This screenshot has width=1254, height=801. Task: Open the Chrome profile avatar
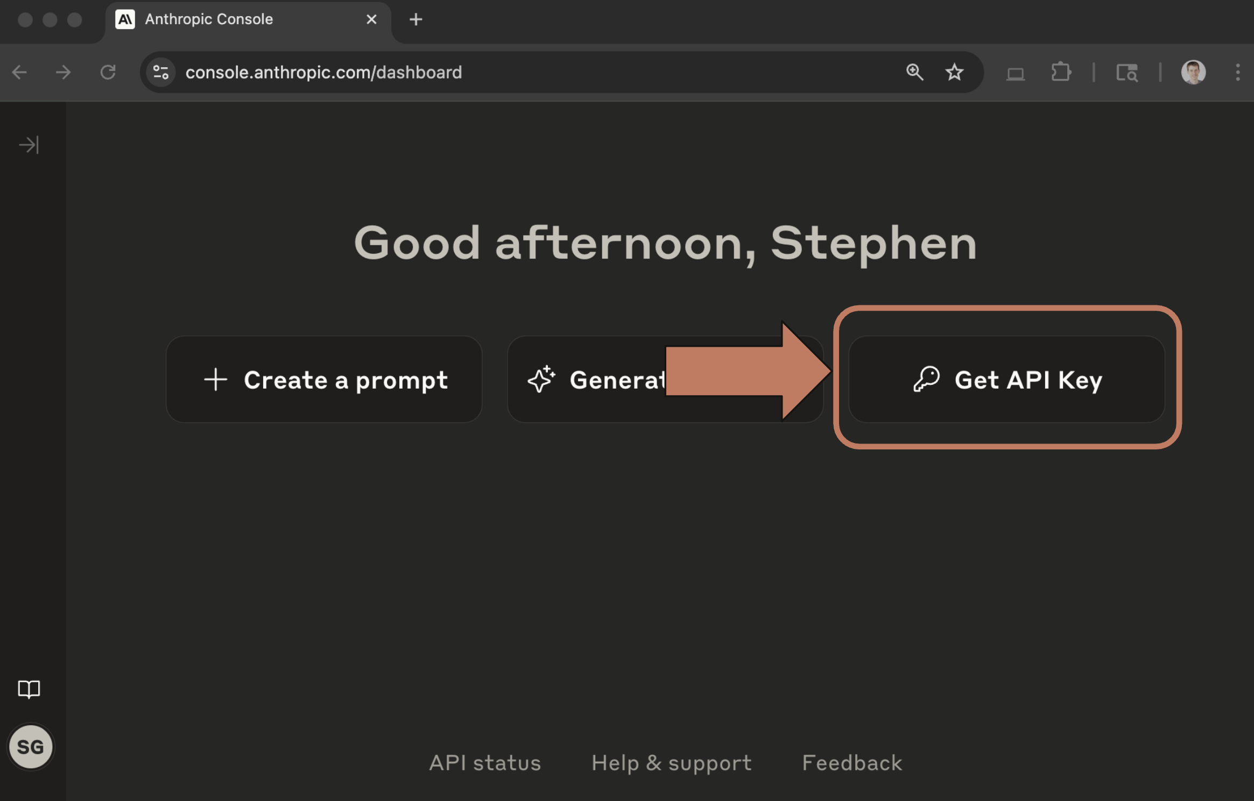pos(1193,73)
